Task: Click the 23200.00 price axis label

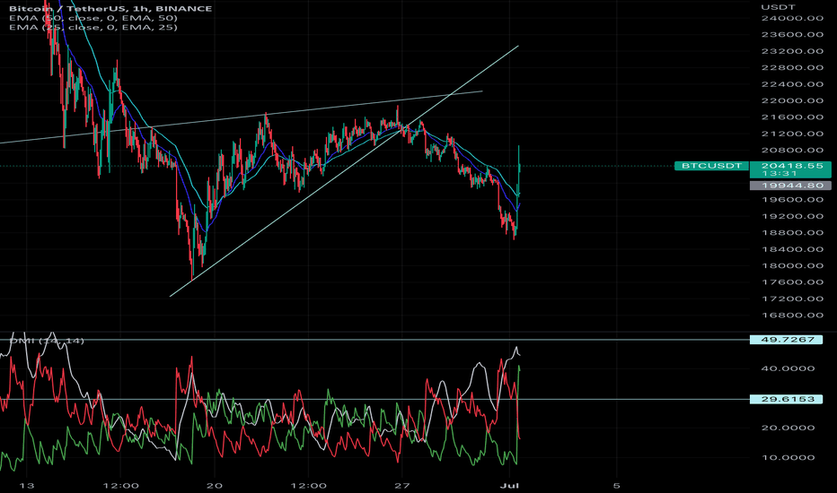Action: click(x=792, y=51)
